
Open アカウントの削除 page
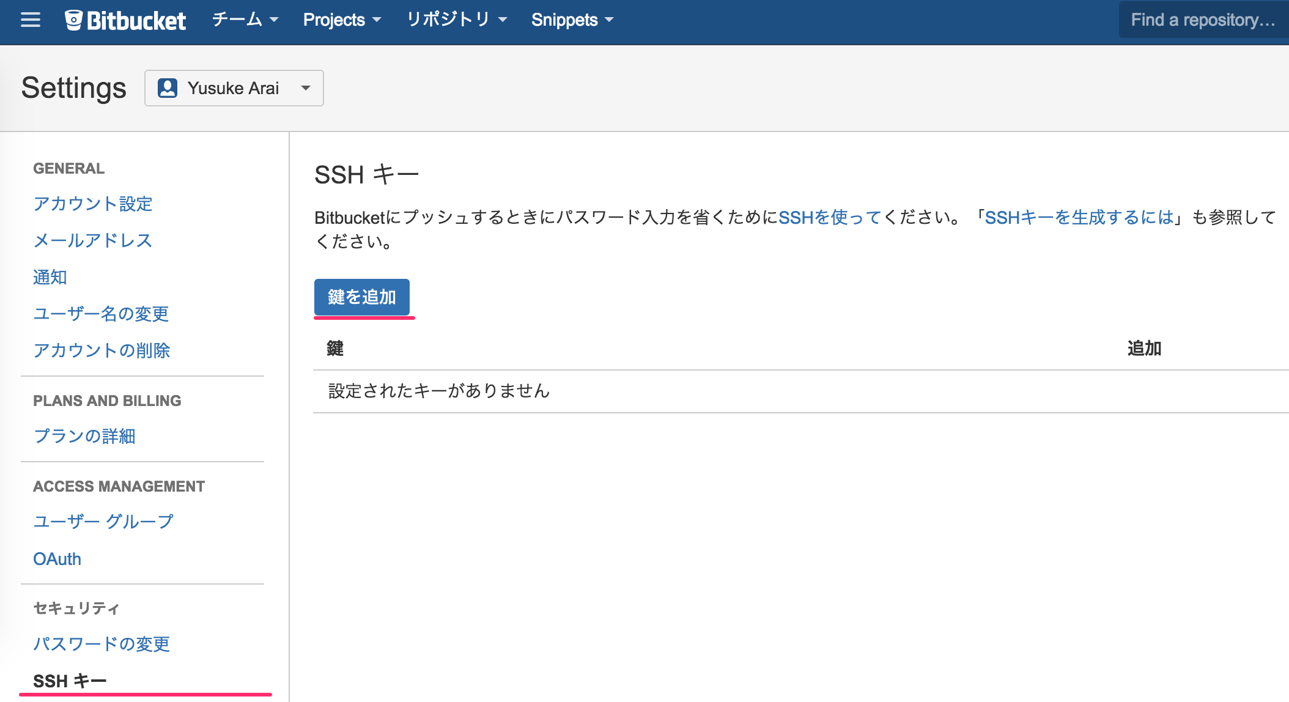tap(102, 350)
